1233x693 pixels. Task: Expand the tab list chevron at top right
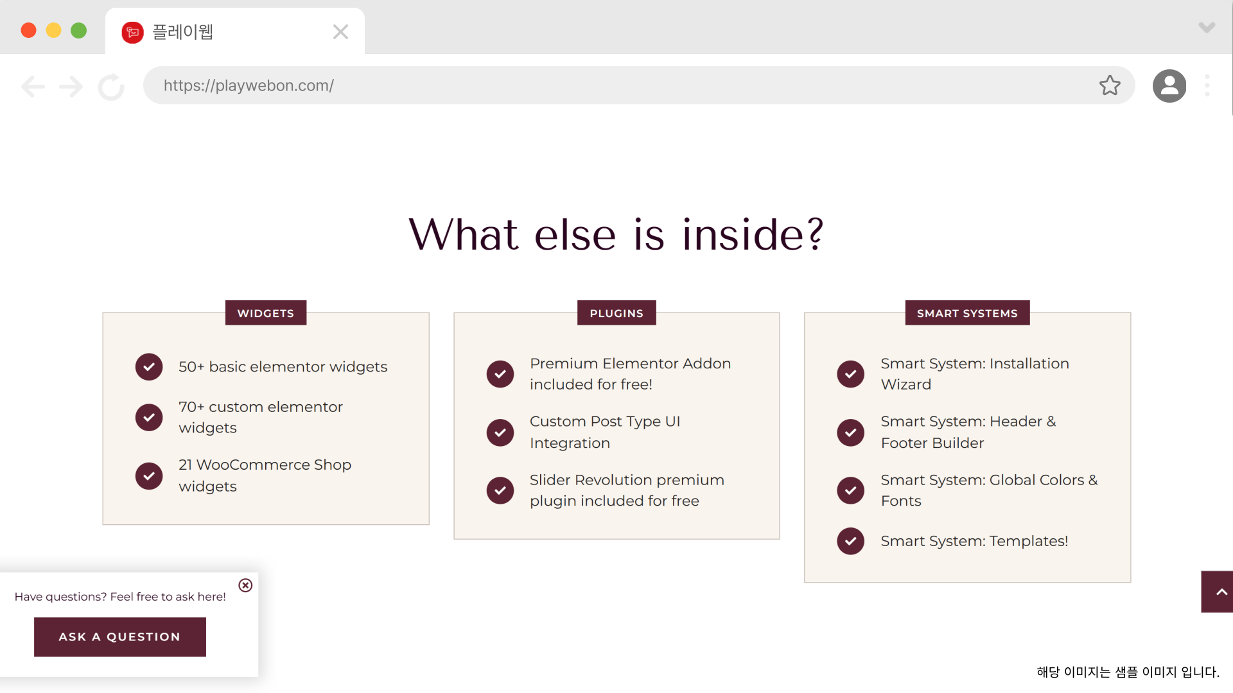pyautogui.click(x=1207, y=28)
